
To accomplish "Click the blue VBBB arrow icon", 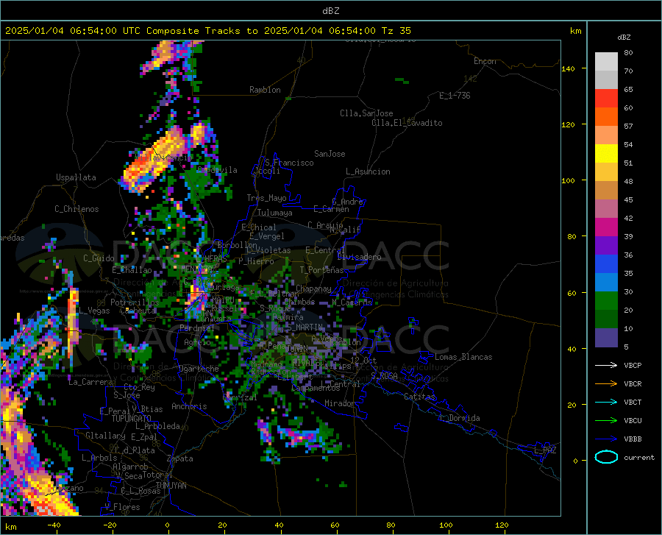I will point(606,439).
